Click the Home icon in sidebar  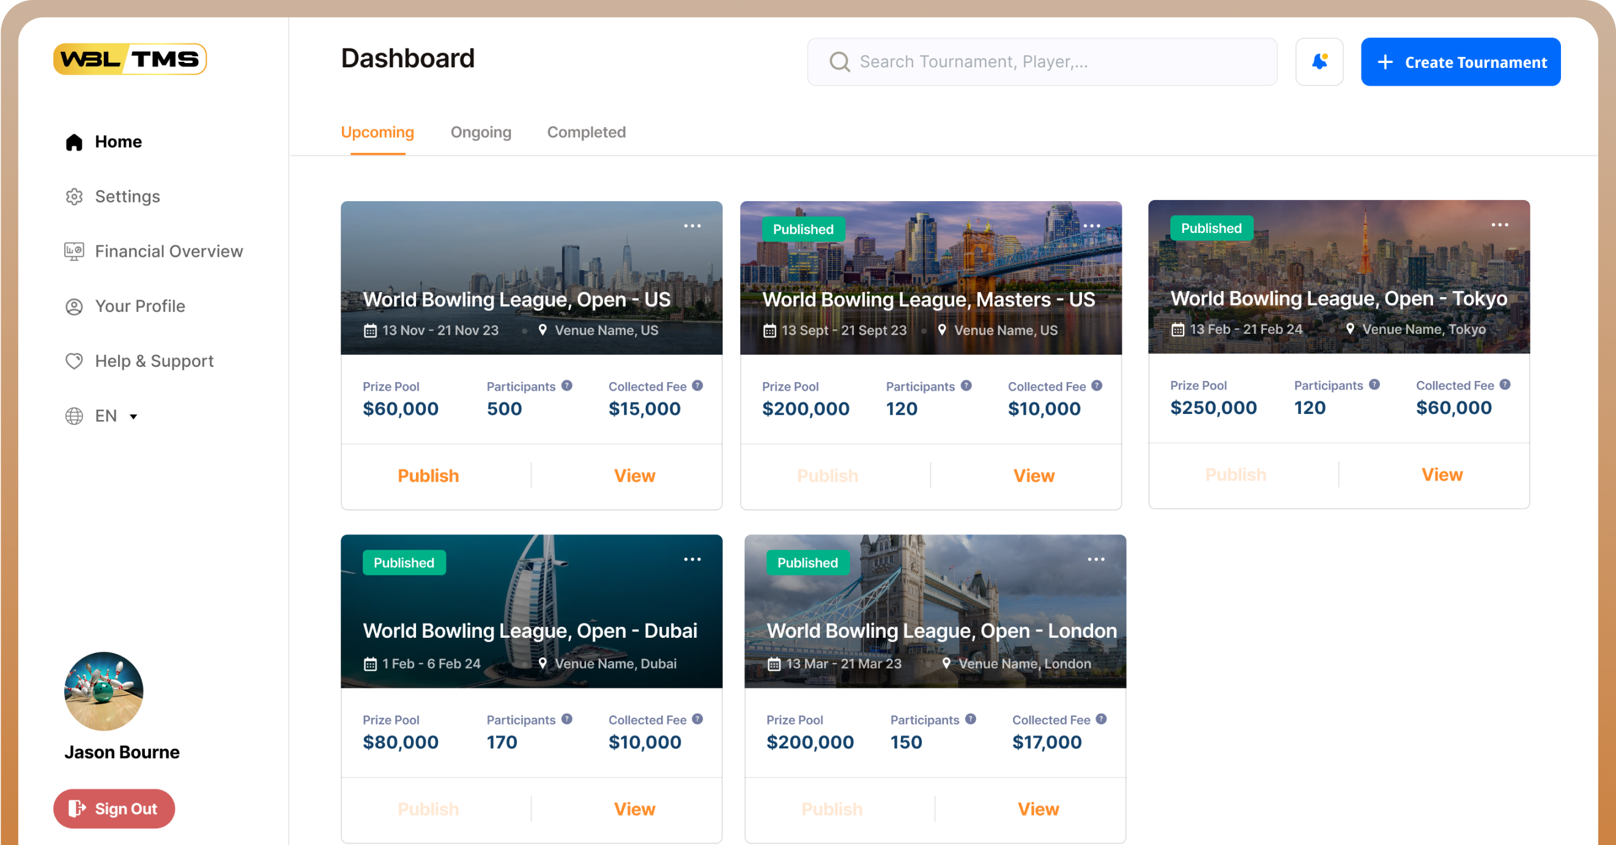coord(74,142)
